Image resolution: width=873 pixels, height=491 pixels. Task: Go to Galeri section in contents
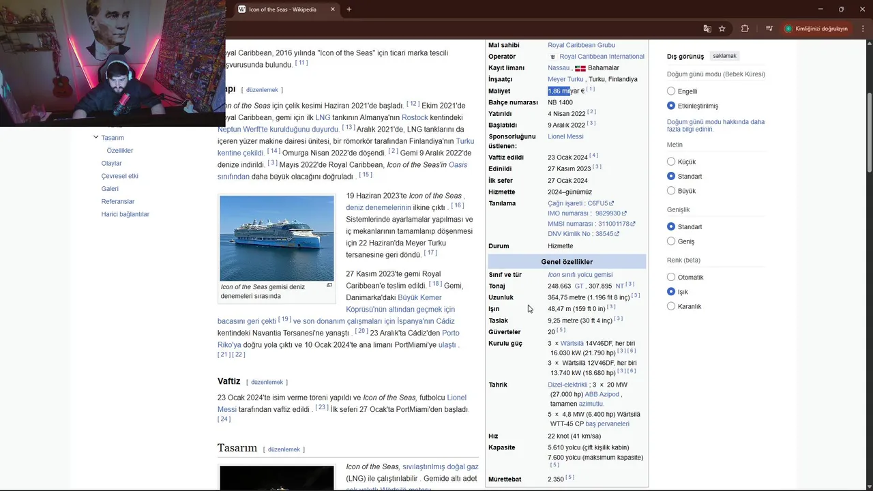coord(110,189)
